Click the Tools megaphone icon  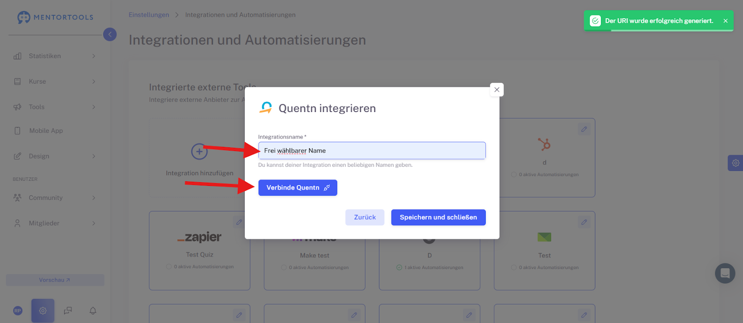[18, 107]
